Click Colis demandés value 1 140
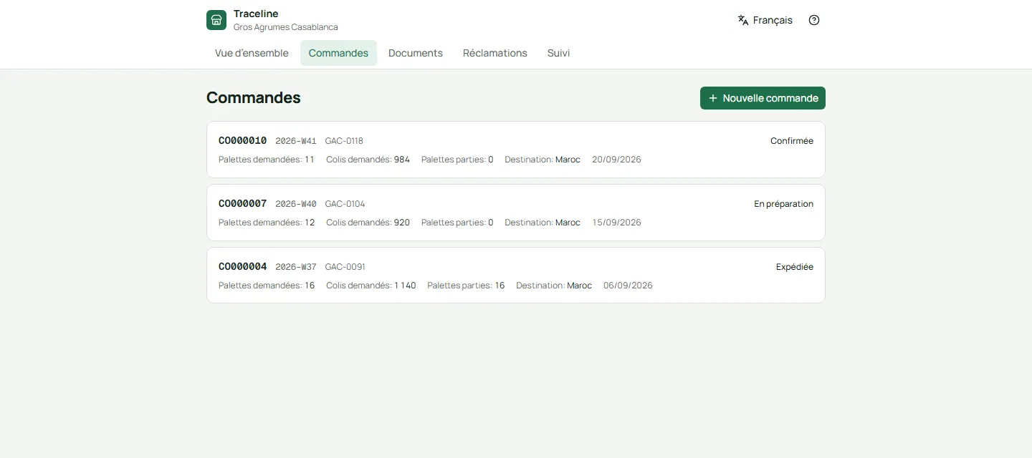 (405, 286)
